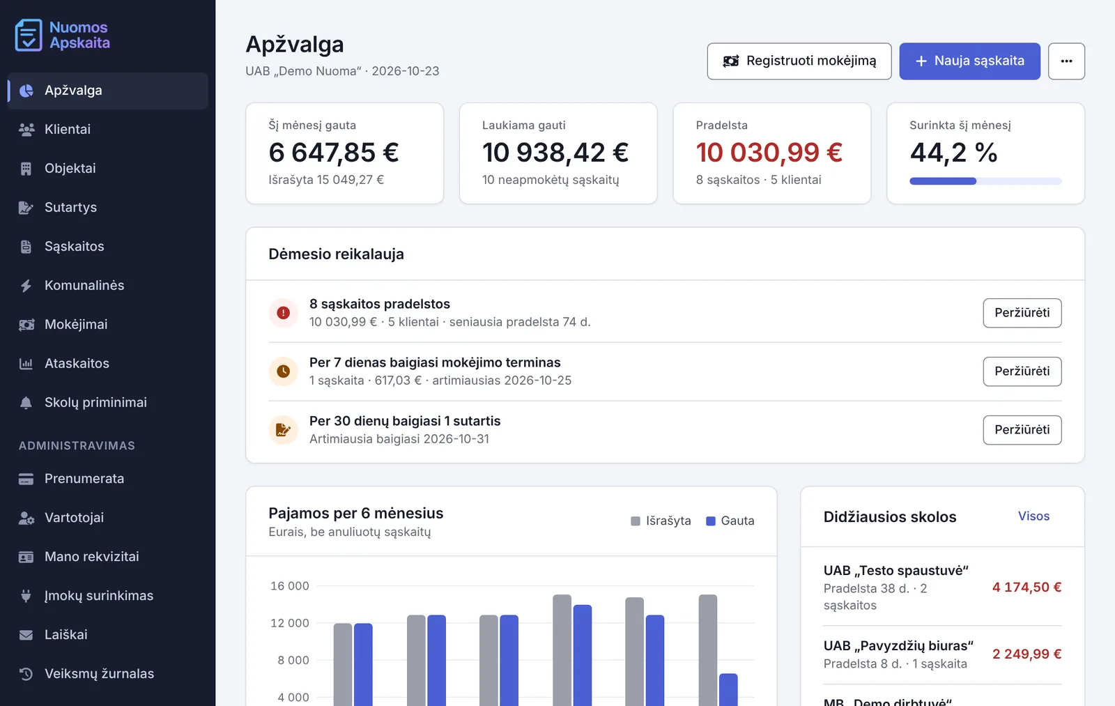Viewport: 1115px width, 706px height.
Task: Open the Klientai menu item
Action: point(108,130)
